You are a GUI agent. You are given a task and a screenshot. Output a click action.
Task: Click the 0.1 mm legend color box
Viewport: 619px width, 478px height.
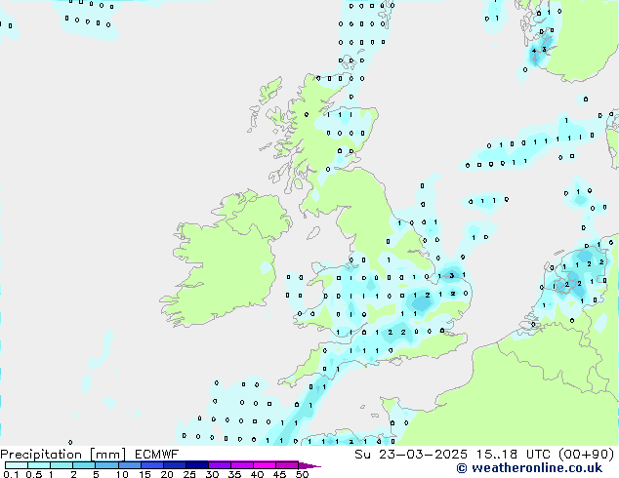pos(17,465)
